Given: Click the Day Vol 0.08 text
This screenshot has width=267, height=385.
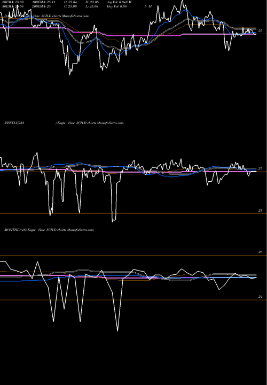Looking at the screenshot, I should tap(117, 6).
